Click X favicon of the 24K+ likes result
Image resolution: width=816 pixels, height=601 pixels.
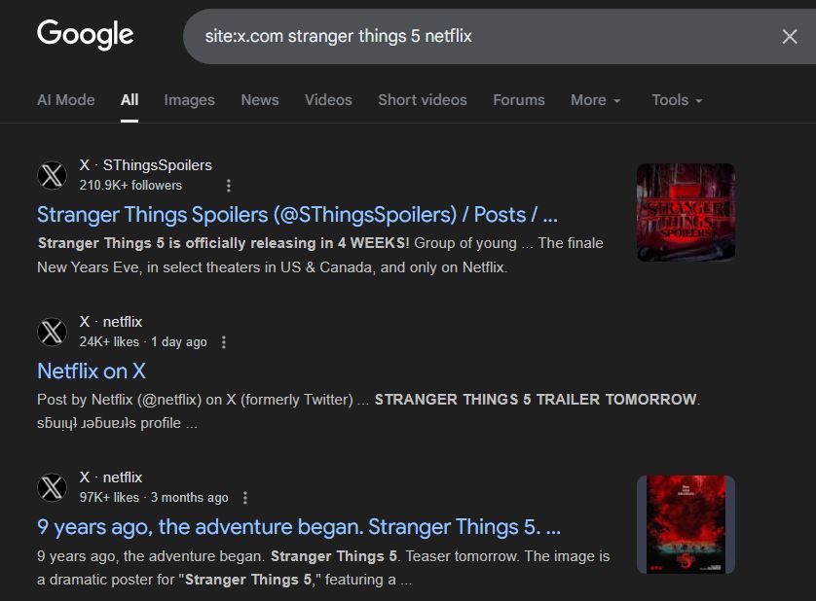[x=52, y=332]
